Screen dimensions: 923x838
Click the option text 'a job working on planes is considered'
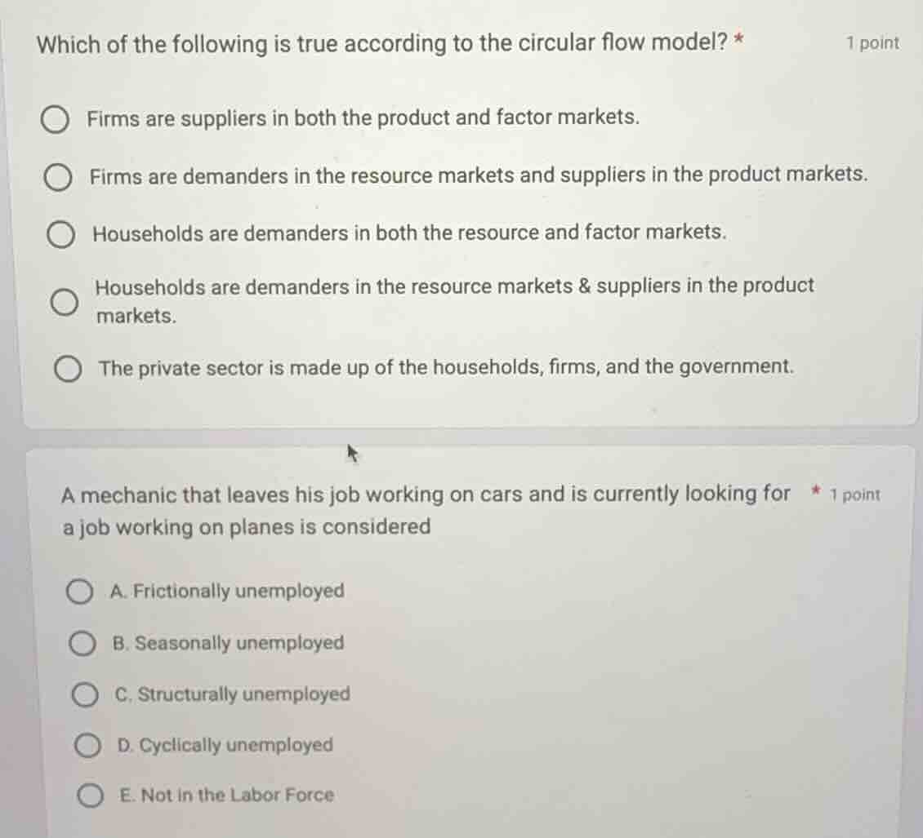pos(245,527)
